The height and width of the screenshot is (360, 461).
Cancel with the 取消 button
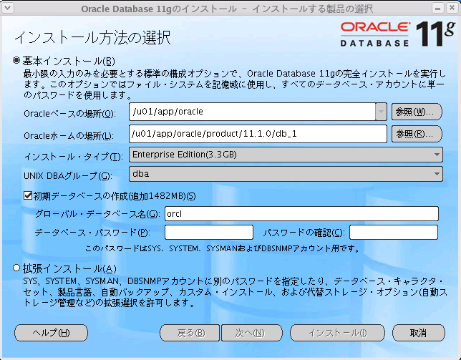(x=419, y=333)
